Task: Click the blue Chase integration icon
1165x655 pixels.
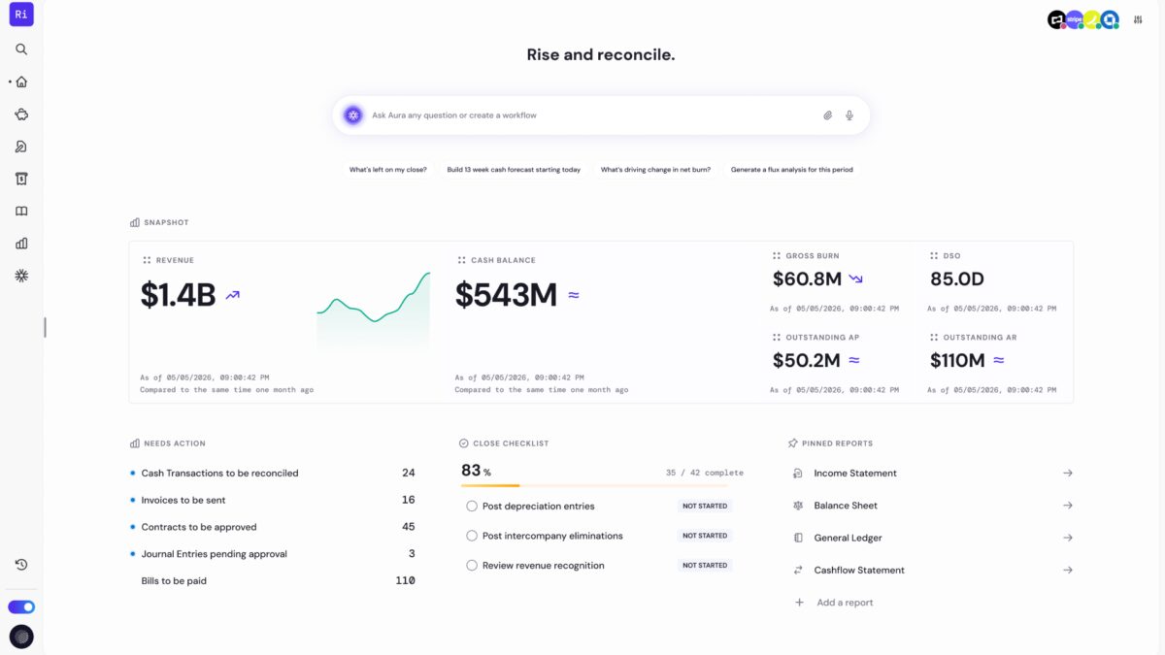Action: 1110,19
